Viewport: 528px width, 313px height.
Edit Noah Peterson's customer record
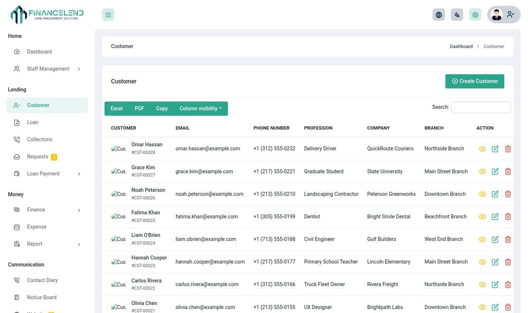[495, 194]
